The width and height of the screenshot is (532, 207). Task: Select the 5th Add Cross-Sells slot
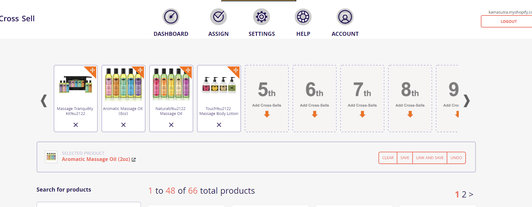267,99
